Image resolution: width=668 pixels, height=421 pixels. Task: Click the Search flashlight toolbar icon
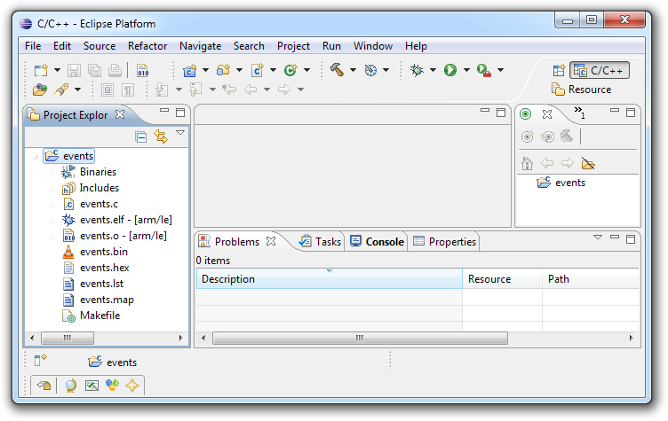click(61, 90)
